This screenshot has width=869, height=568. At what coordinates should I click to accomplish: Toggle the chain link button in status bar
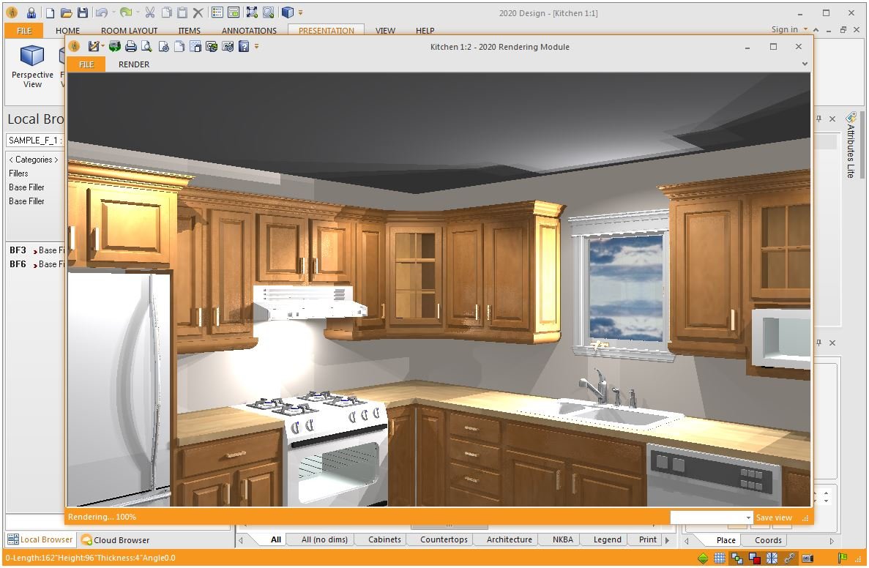(789, 558)
